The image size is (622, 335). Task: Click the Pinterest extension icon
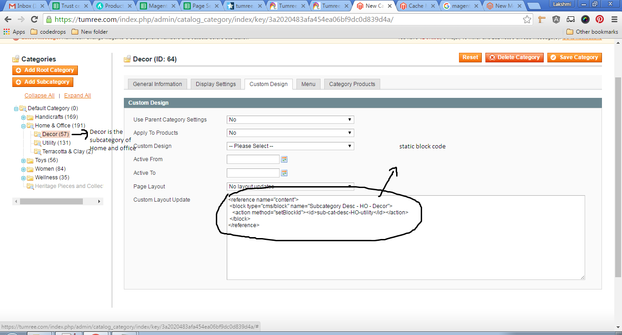pyautogui.click(x=600, y=19)
